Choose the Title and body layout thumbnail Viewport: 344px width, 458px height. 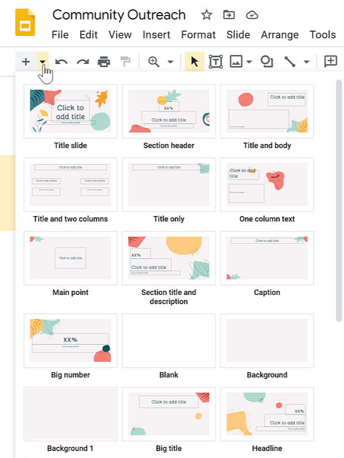pyautogui.click(x=267, y=111)
